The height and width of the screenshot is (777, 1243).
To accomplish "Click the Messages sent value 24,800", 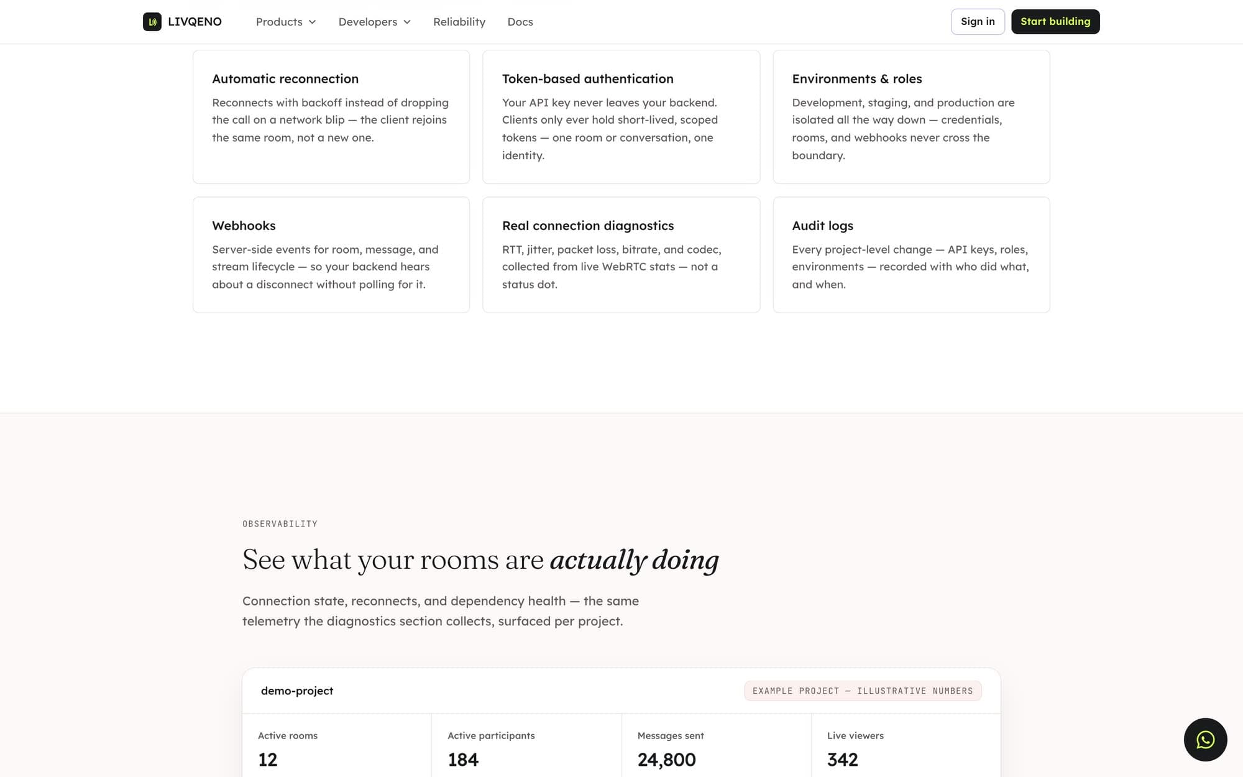I will (x=666, y=760).
